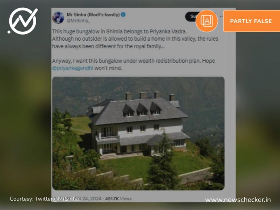Click the bungalow's balcony in the photo
This screenshot has height=210, width=280.
point(108,138)
